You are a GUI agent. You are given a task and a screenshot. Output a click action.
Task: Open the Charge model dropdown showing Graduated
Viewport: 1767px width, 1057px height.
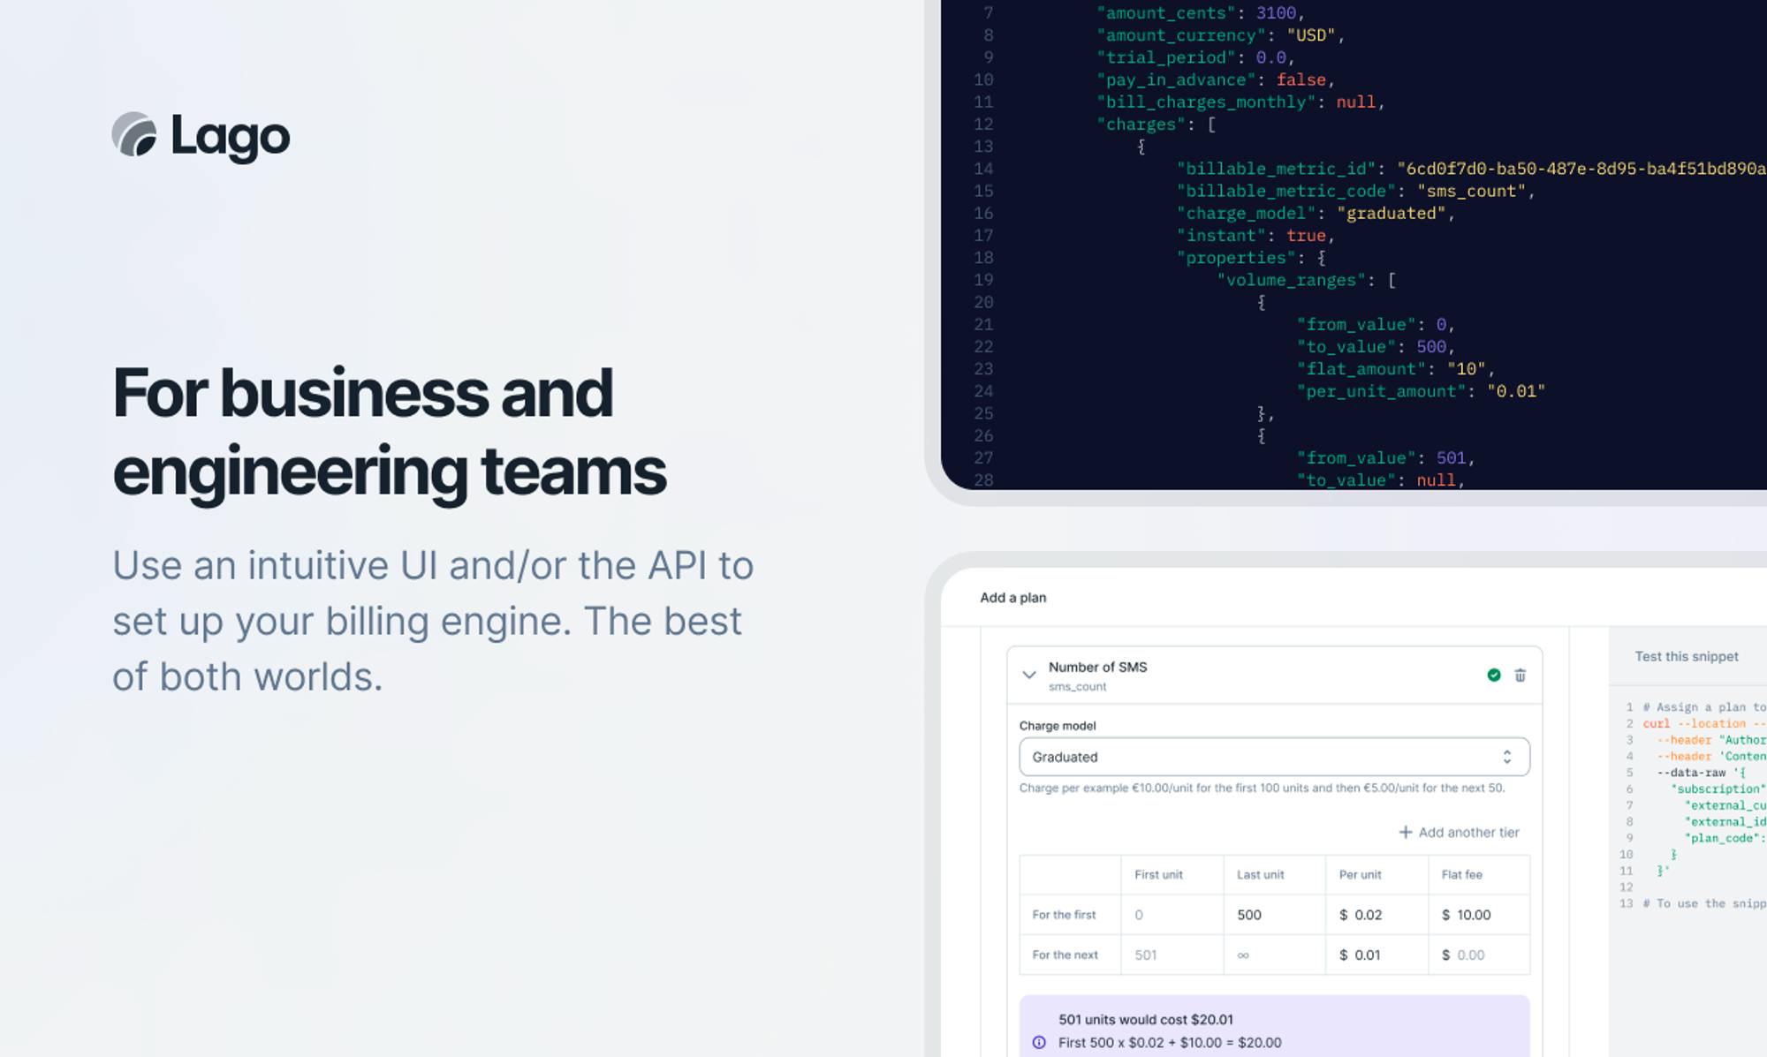(1274, 757)
